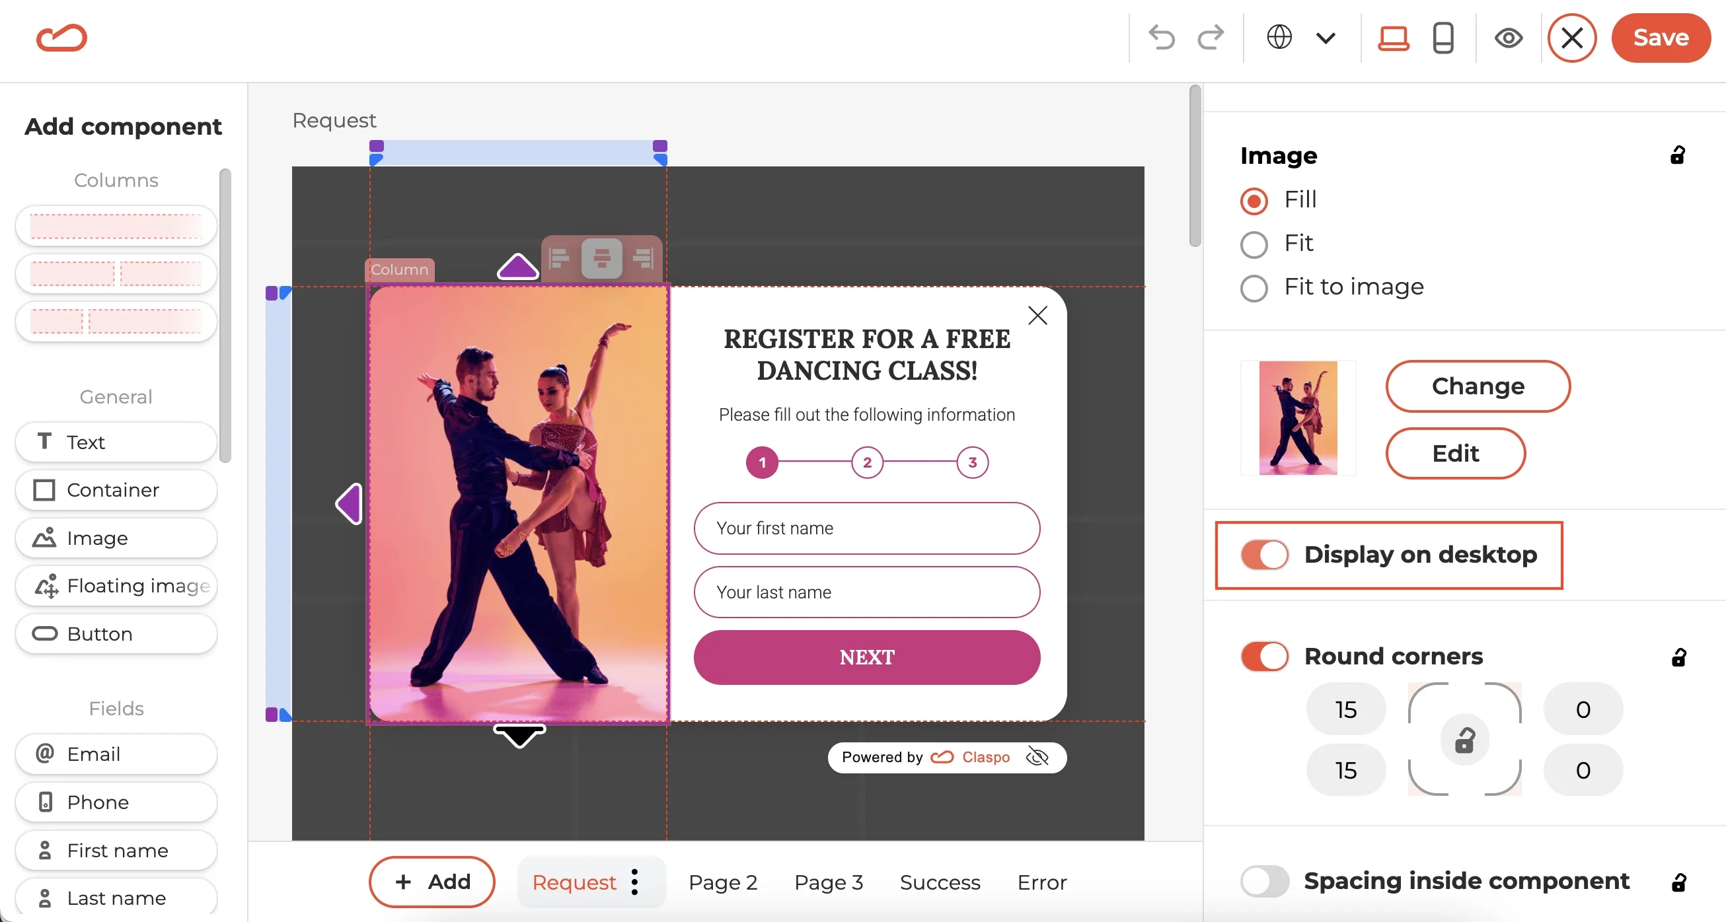Switch to desktop view using the laptop icon

[1393, 38]
